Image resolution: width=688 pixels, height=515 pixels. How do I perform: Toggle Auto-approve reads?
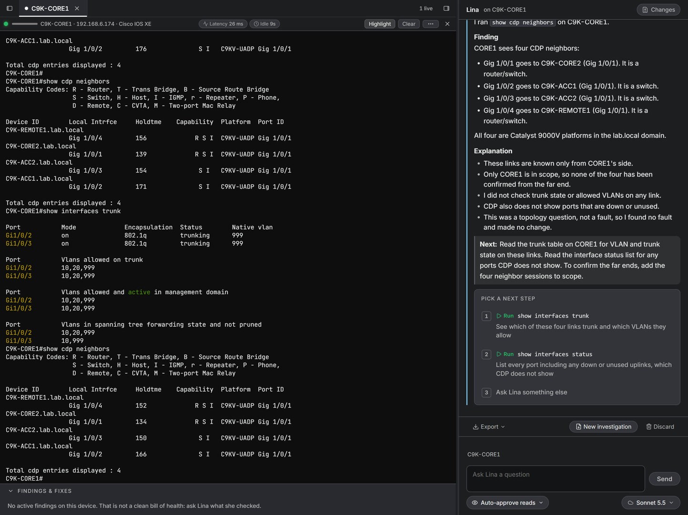507,503
